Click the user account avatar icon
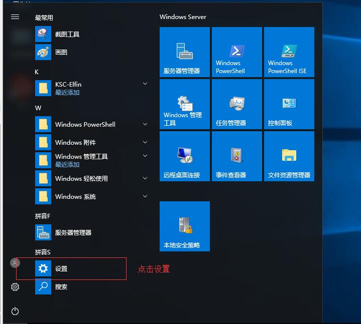This screenshot has height=324, width=361. [15, 263]
